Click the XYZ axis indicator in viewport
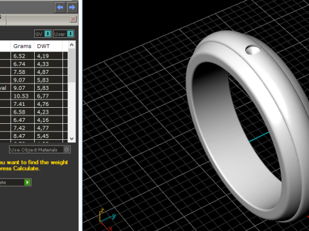The width and height of the screenshot is (309, 231). (108, 219)
